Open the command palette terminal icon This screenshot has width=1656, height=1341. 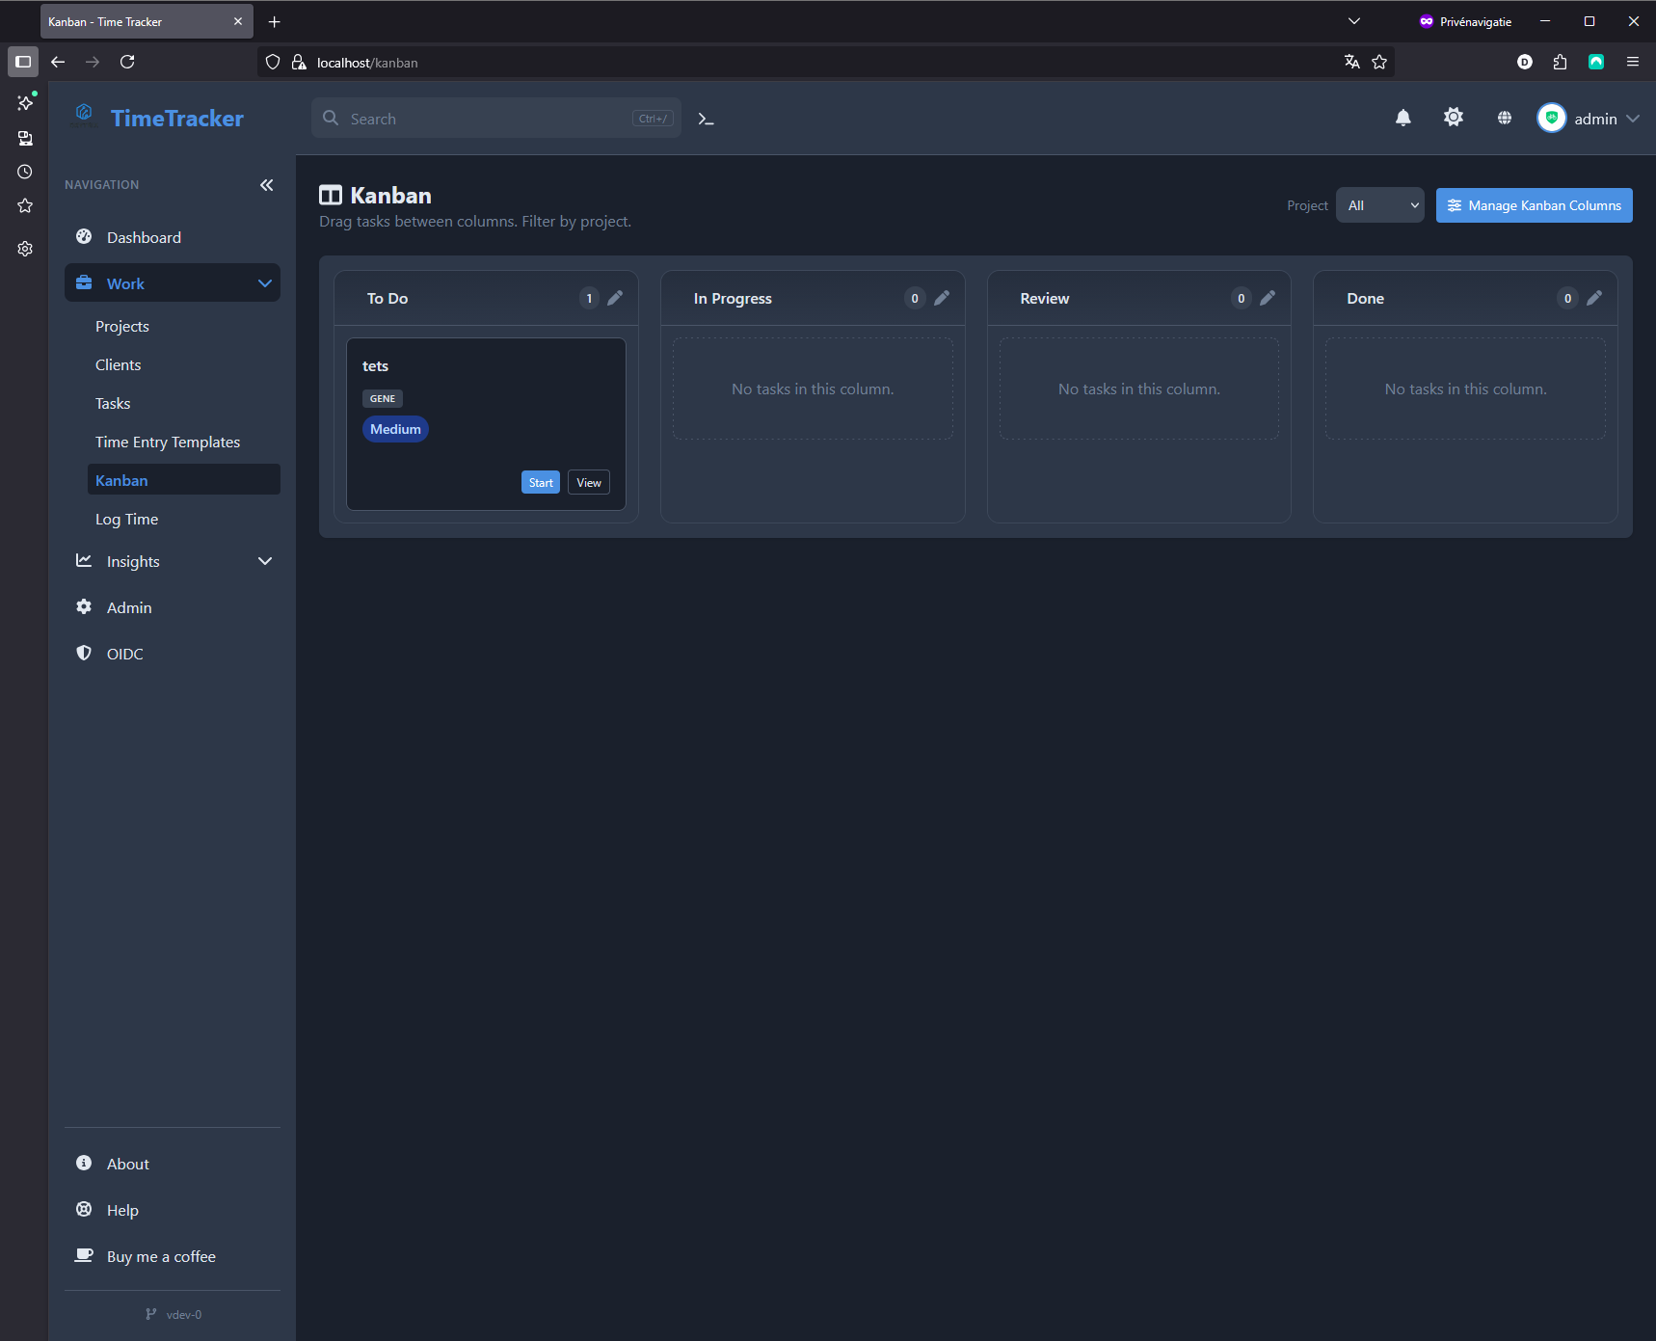(706, 119)
